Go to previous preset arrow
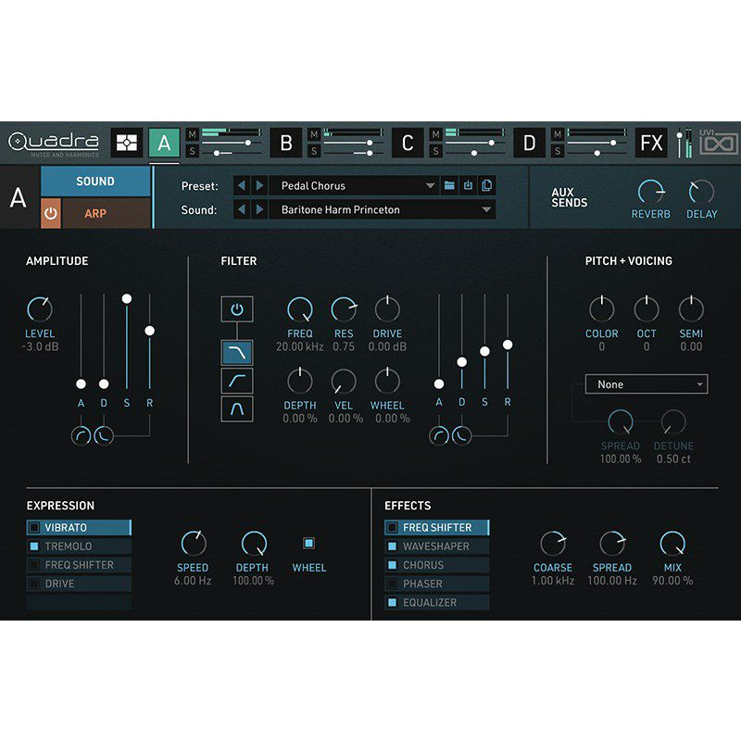The image size is (741, 741). pyautogui.click(x=242, y=186)
